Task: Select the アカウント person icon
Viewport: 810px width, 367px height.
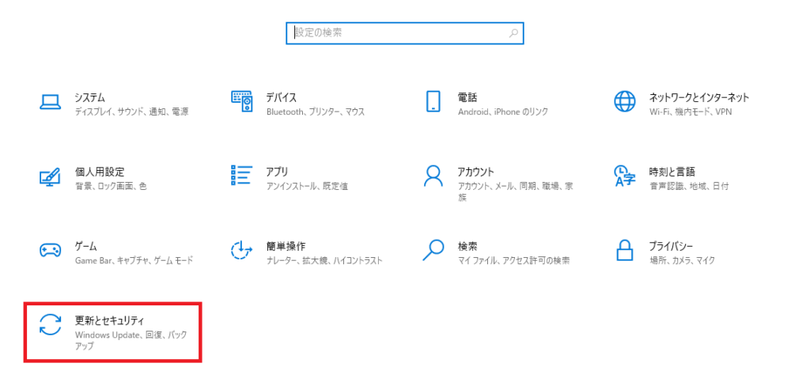Action: [x=433, y=176]
